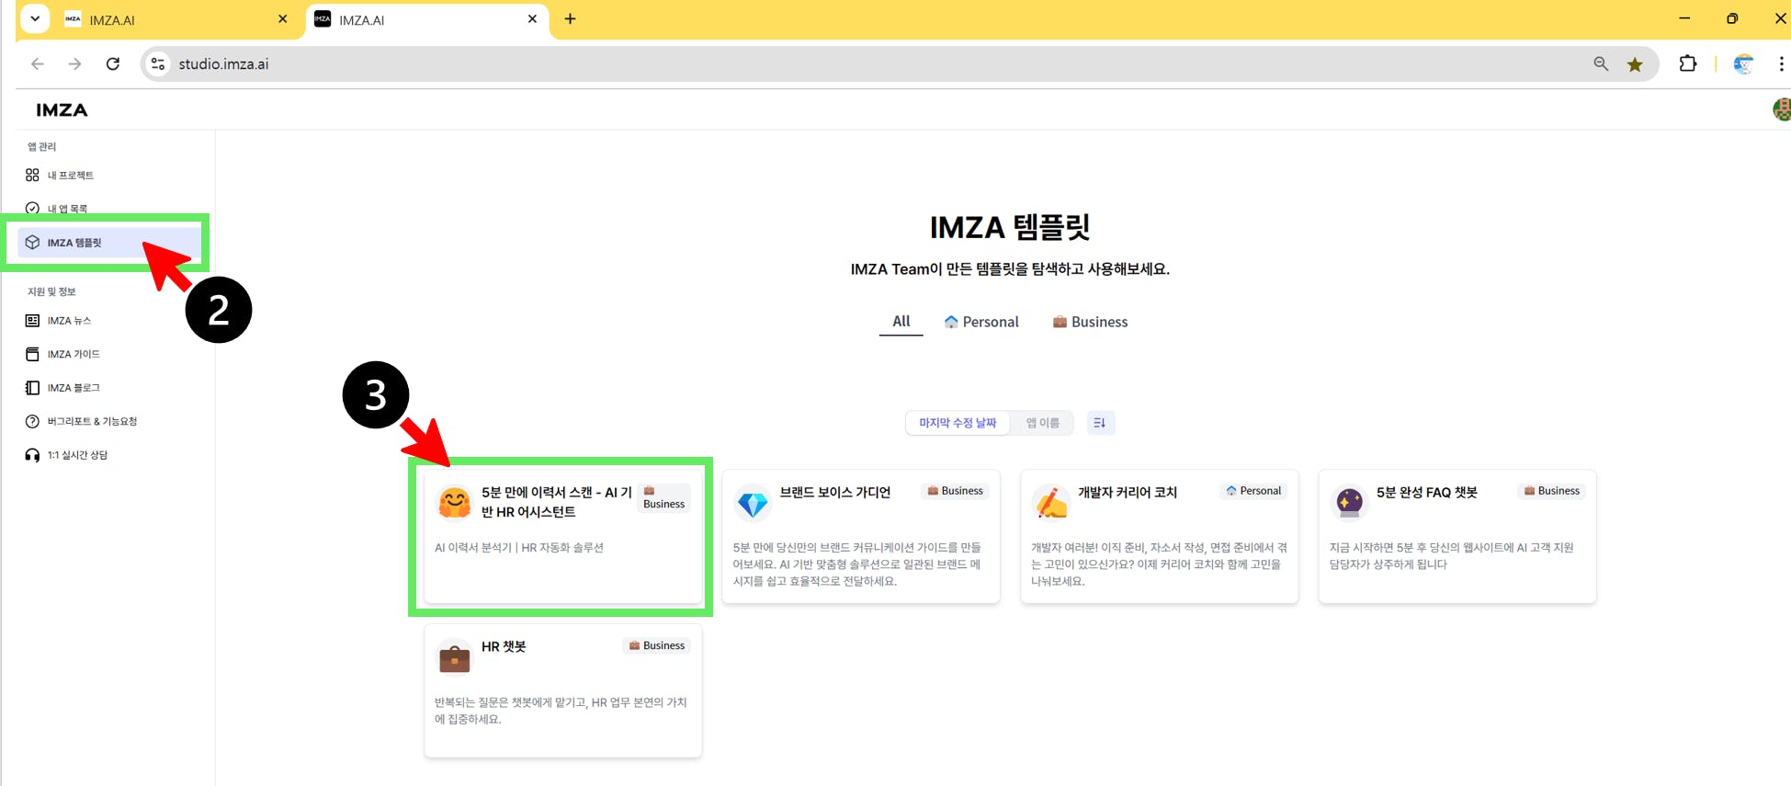Image resolution: width=1791 pixels, height=786 pixels.
Task: Switch to the Personal template tab
Action: [981, 322]
